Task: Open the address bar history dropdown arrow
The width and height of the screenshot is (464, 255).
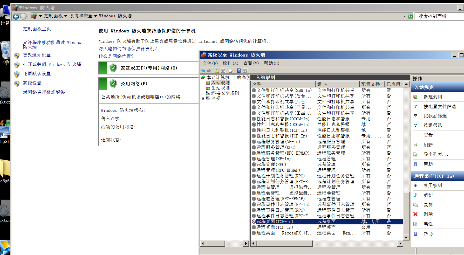Action: 404,16
